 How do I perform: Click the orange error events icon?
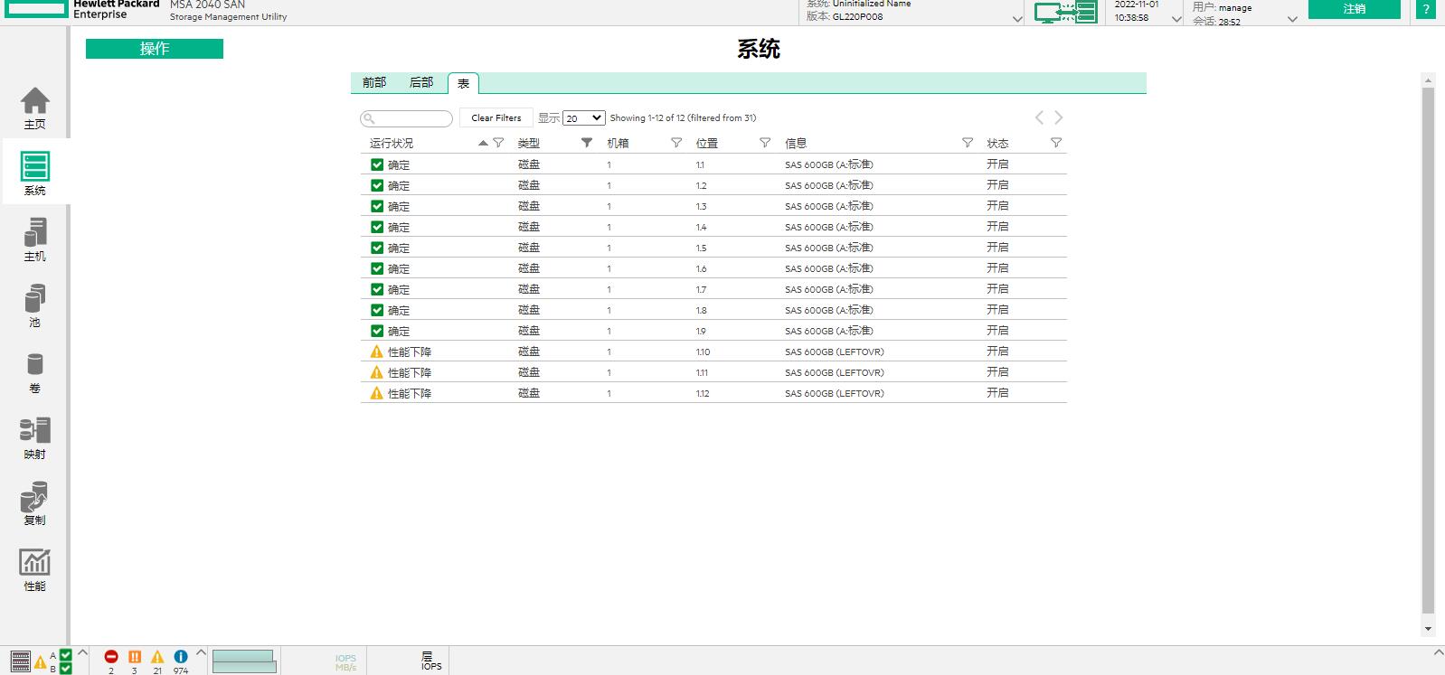point(135,657)
